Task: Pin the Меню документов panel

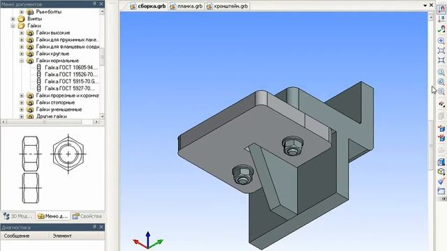Action: coord(95,4)
